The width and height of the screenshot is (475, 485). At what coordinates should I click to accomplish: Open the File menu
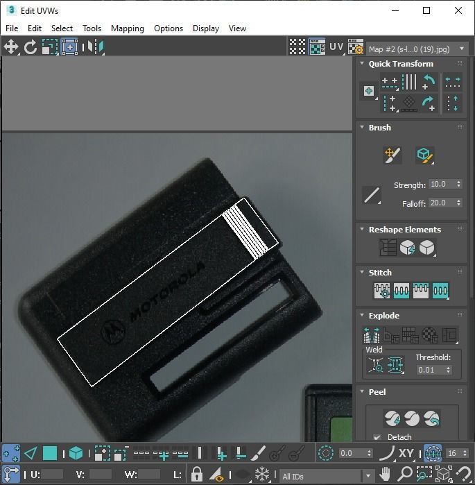pyautogui.click(x=12, y=28)
